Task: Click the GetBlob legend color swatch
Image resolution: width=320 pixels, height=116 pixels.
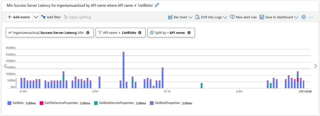Action: coord(9,103)
